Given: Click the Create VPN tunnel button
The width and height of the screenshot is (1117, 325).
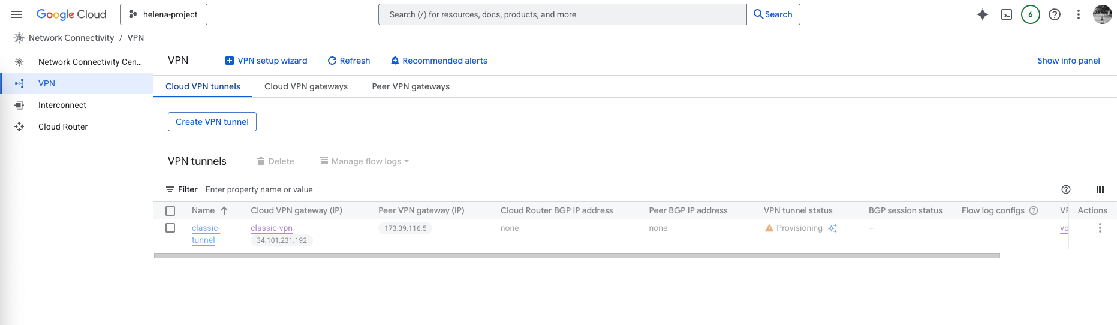Looking at the screenshot, I should [212, 122].
